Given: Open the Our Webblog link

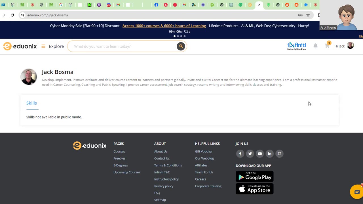Looking at the screenshot, I should 204,158.
